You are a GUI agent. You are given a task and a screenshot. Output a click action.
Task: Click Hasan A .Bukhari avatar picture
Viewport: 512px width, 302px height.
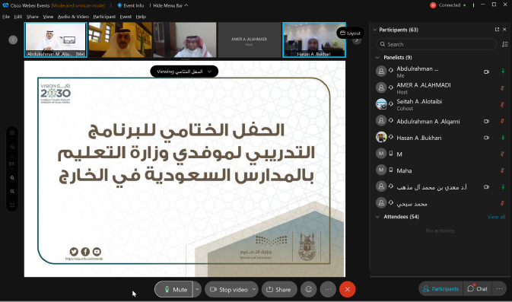coord(381,137)
